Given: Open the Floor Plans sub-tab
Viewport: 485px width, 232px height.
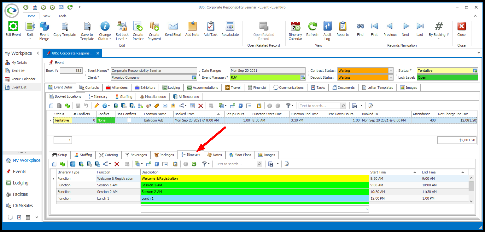Looking at the screenshot, I should 240,155.
